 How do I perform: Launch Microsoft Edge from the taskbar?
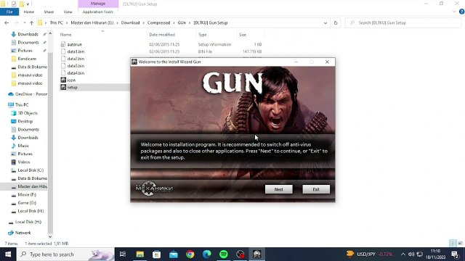pyautogui.click(x=206, y=254)
